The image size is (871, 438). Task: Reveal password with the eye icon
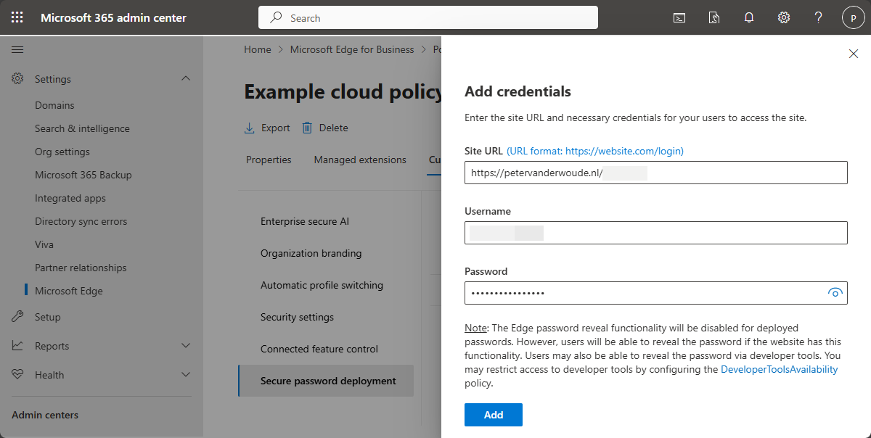tap(835, 293)
